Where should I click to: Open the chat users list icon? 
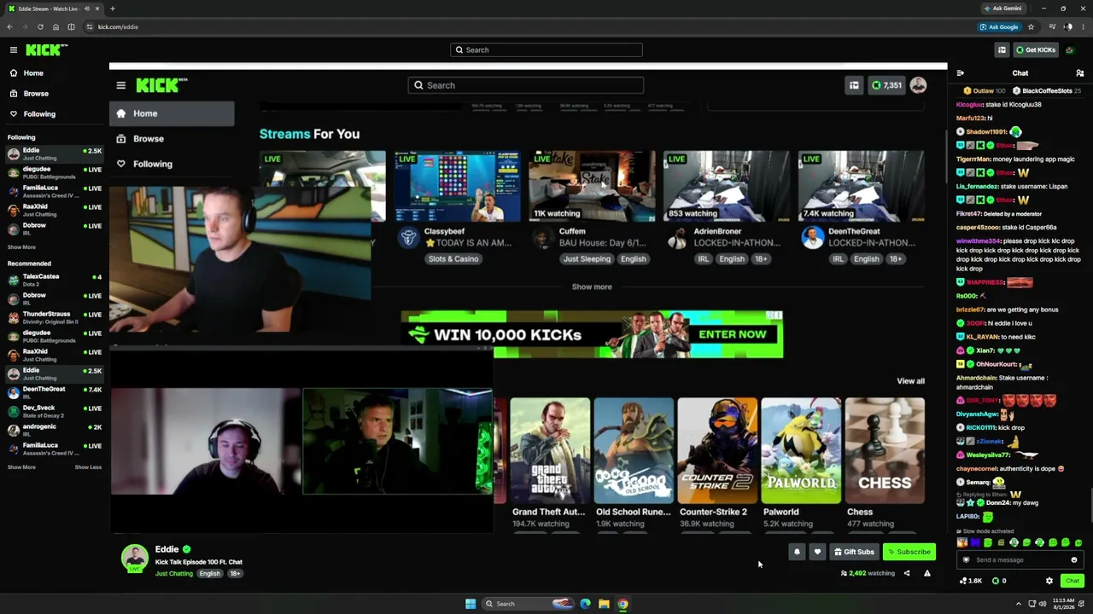pos(1079,73)
